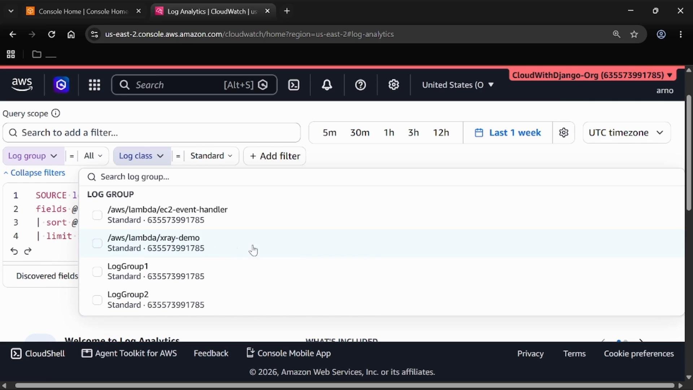This screenshot has height=390, width=693.
Task: Click the Add filter button
Action: coord(275,156)
